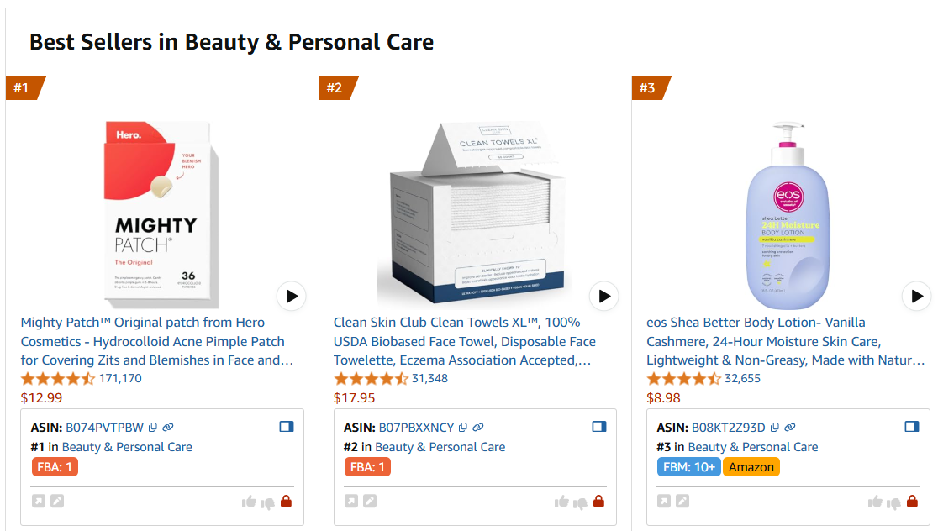Click the FBA: 1 badge on the Mighty Patch card

click(x=55, y=466)
